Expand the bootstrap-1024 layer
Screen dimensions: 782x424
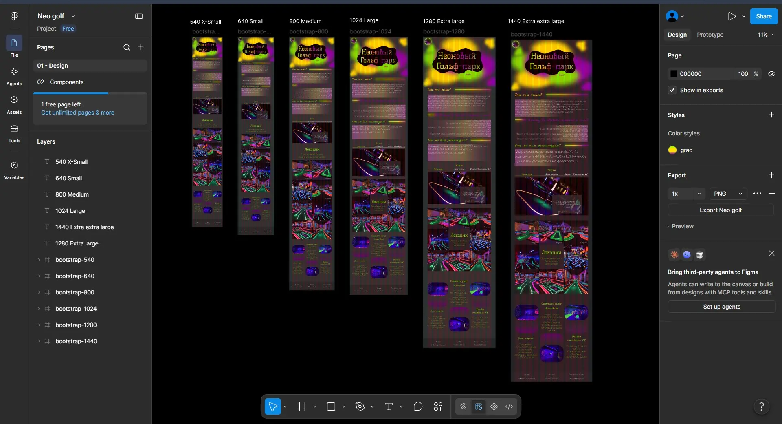click(x=39, y=309)
